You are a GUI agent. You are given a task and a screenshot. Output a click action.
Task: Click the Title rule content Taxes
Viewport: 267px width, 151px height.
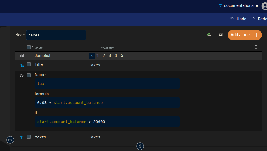point(94,65)
